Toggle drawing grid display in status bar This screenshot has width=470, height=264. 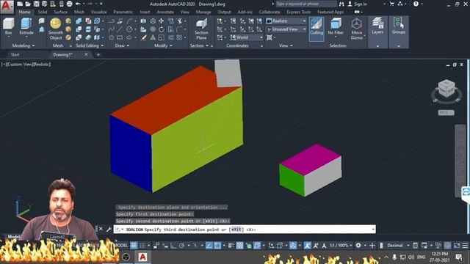[x=134, y=246]
